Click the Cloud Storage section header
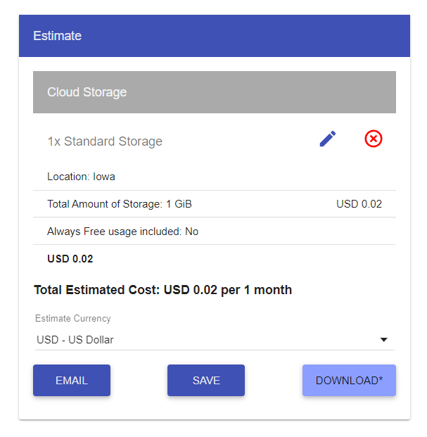 coord(215,92)
